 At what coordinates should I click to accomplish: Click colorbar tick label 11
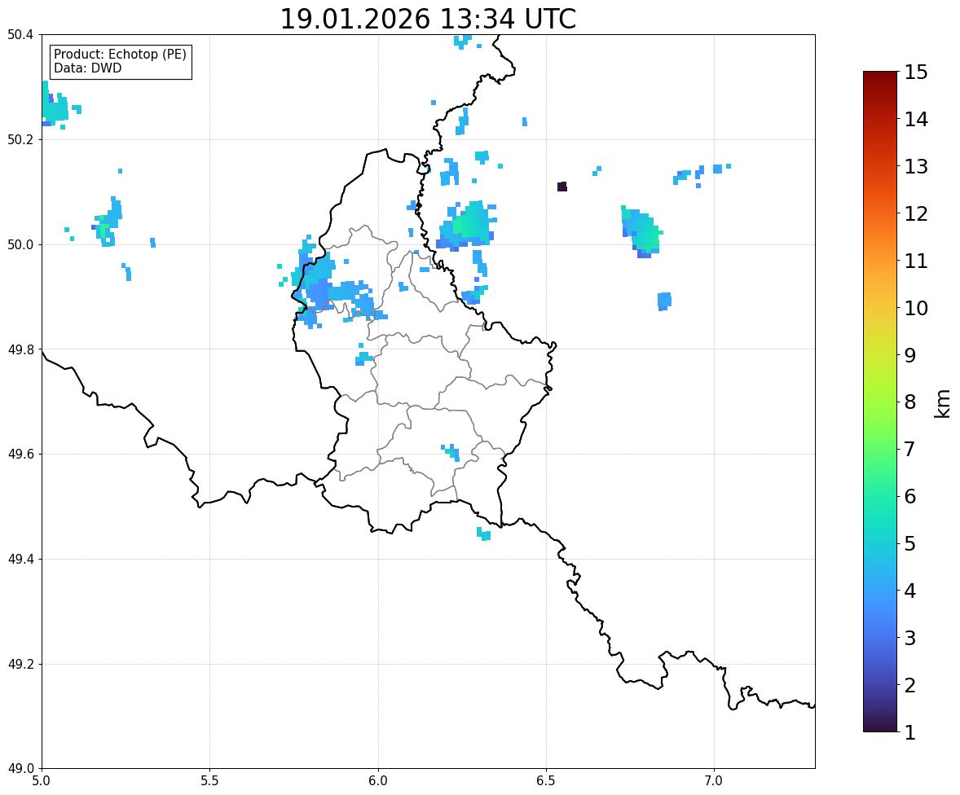click(x=916, y=261)
